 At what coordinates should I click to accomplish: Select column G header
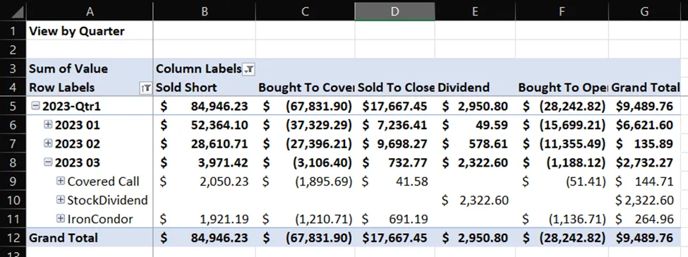644,11
